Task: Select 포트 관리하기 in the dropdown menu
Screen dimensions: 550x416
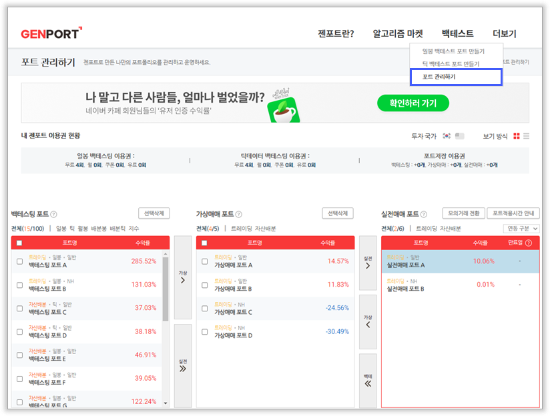Action: [x=456, y=77]
